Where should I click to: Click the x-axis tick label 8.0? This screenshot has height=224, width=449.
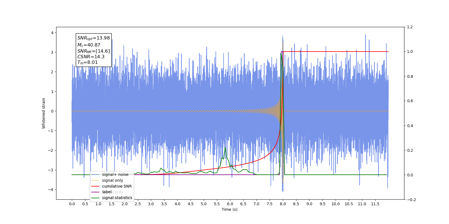pyautogui.click(x=283, y=204)
